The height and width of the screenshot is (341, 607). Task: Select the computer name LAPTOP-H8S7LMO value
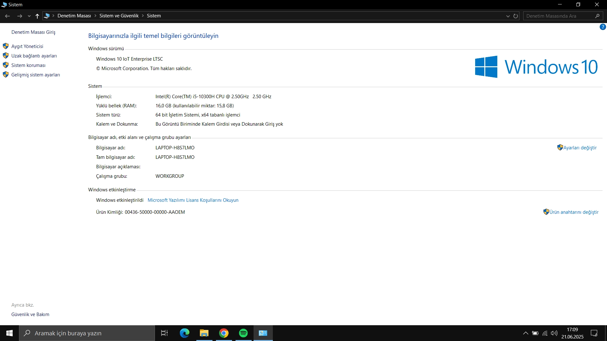click(x=175, y=148)
